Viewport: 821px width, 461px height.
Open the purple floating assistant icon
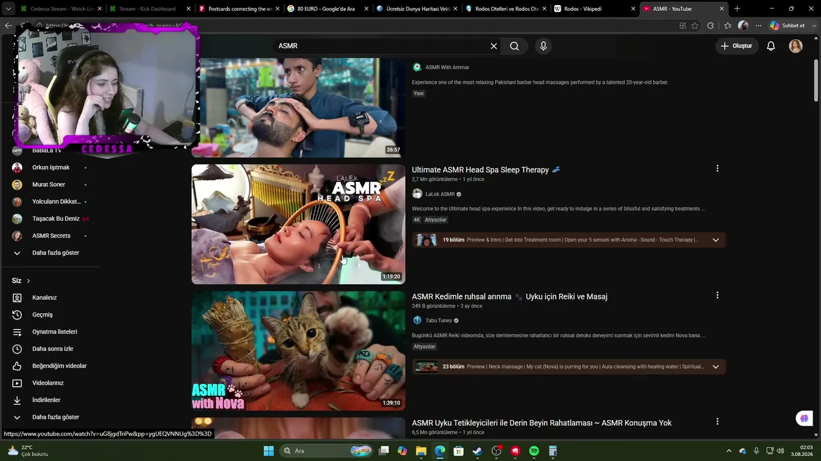click(x=804, y=418)
